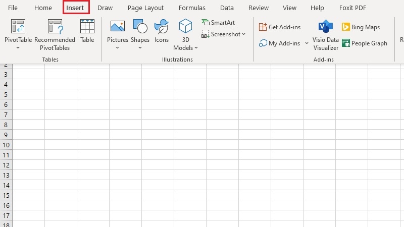Expand the 3D Models dropdown chevron
404x227 pixels.
(x=196, y=47)
